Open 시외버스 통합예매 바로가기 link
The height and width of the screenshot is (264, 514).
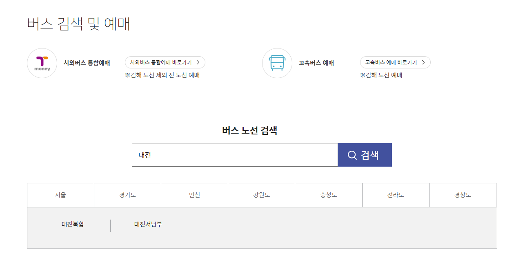[165, 62]
